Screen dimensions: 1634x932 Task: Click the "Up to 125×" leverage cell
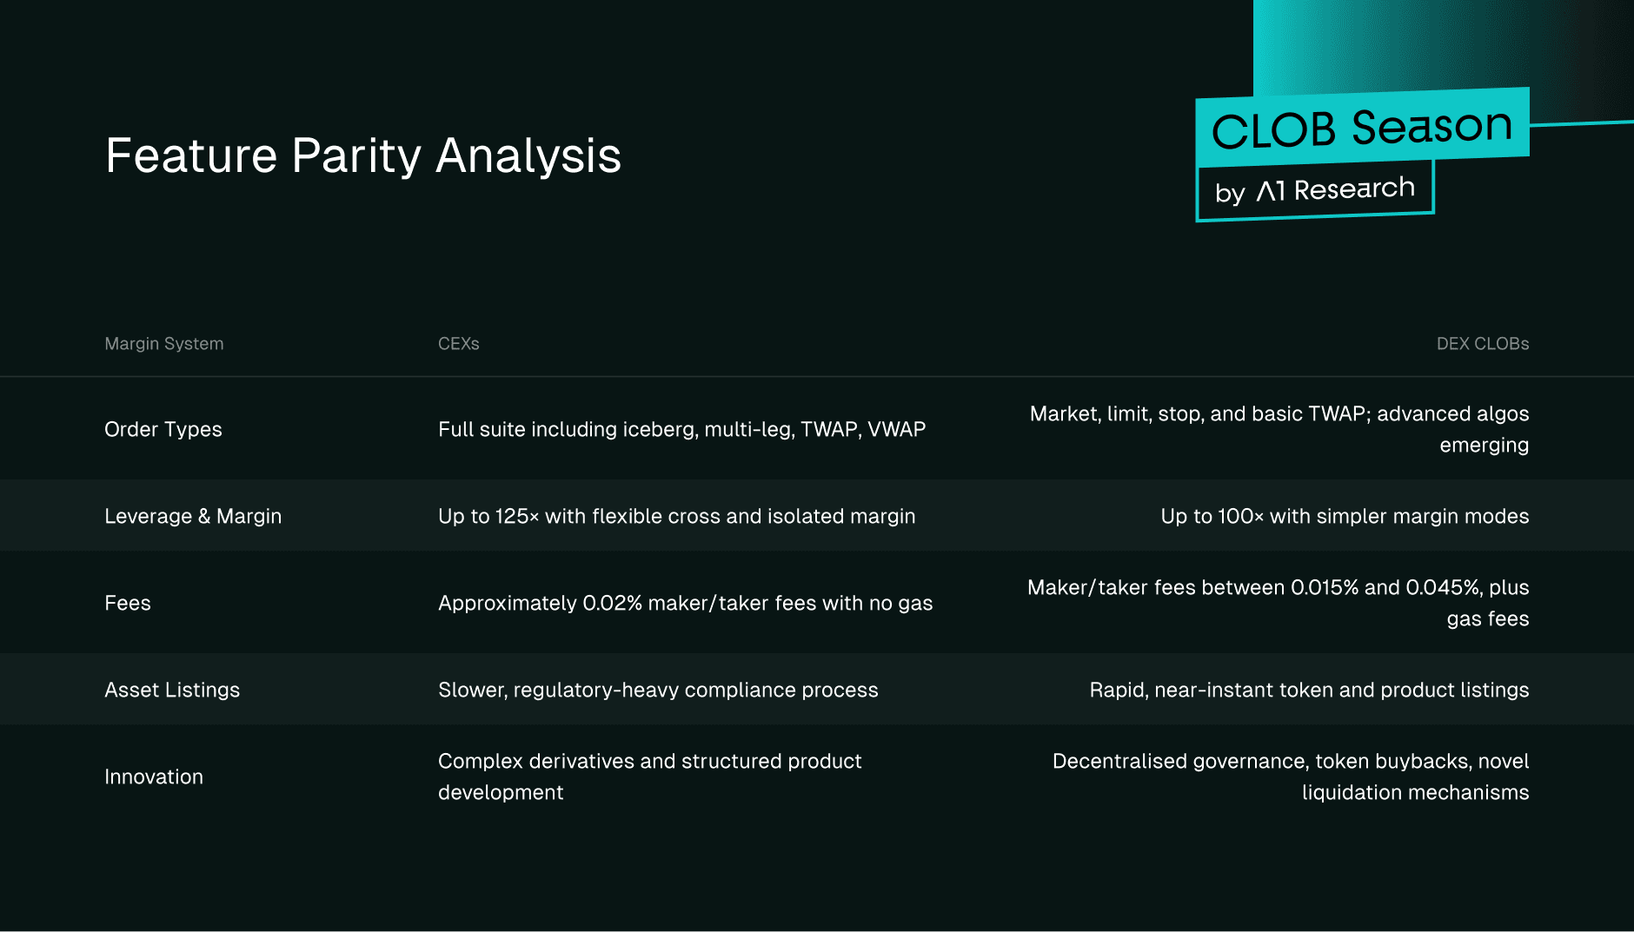pos(676,516)
